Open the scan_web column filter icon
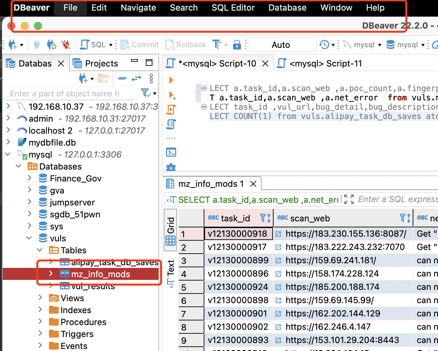The width and height of the screenshot is (438, 351). [405, 218]
